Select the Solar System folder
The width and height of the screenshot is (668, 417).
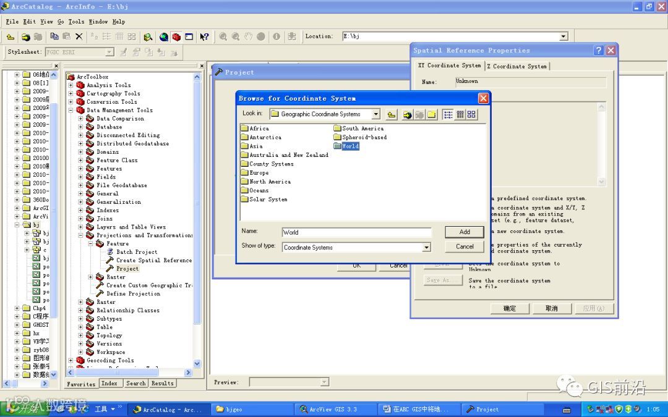pyautogui.click(x=263, y=199)
